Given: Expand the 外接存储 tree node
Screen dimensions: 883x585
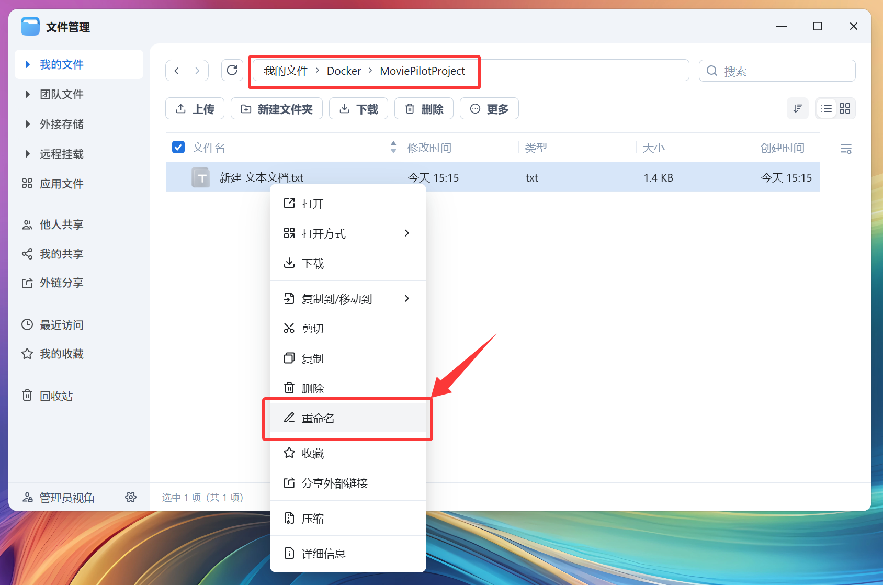Looking at the screenshot, I should [28, 124].
